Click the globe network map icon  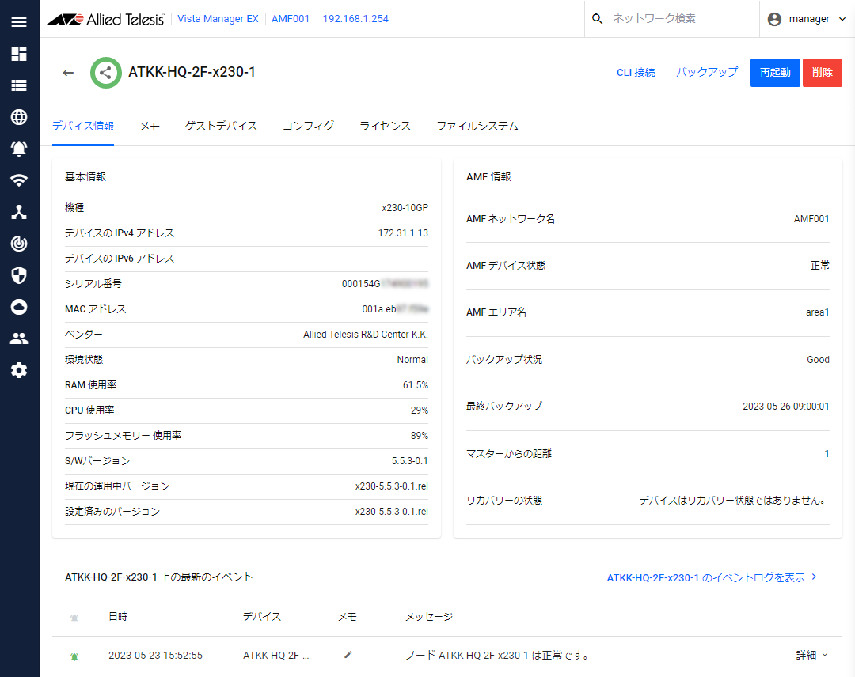tap(19, 117)
